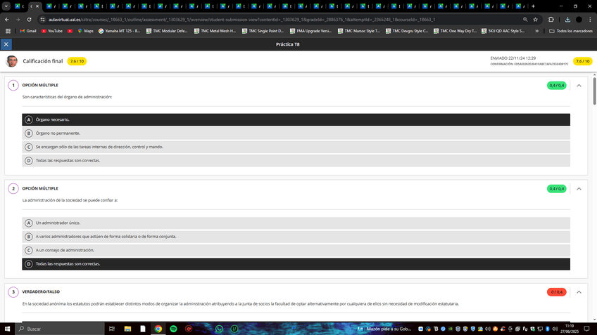Viewport: 597px width, 335px height.
Task: Click the question number 3 circle
Action: pyautogui.click(x=13, y=291)
